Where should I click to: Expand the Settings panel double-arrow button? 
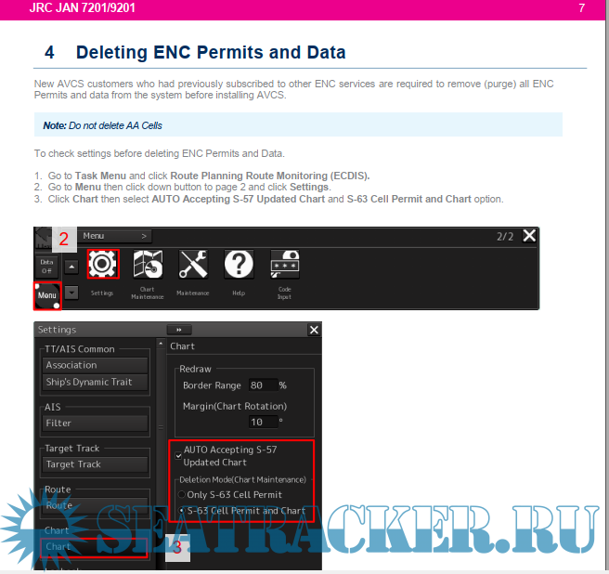(178, 330)
